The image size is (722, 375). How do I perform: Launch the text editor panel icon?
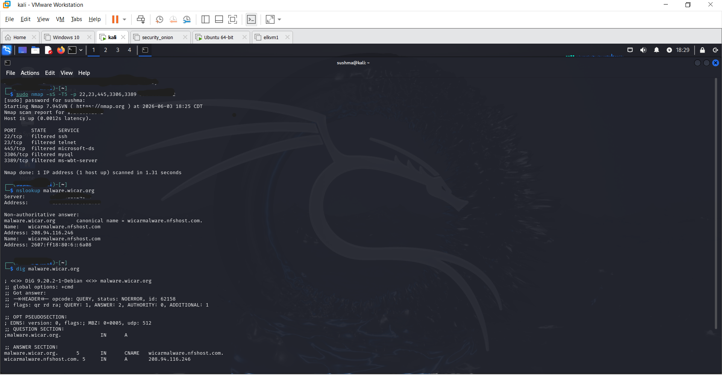(x=48, y=50)
